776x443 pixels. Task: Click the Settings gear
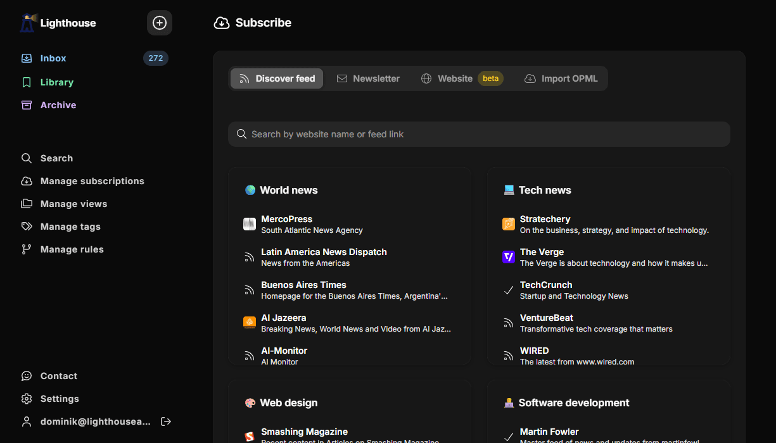tap(26, 398)
